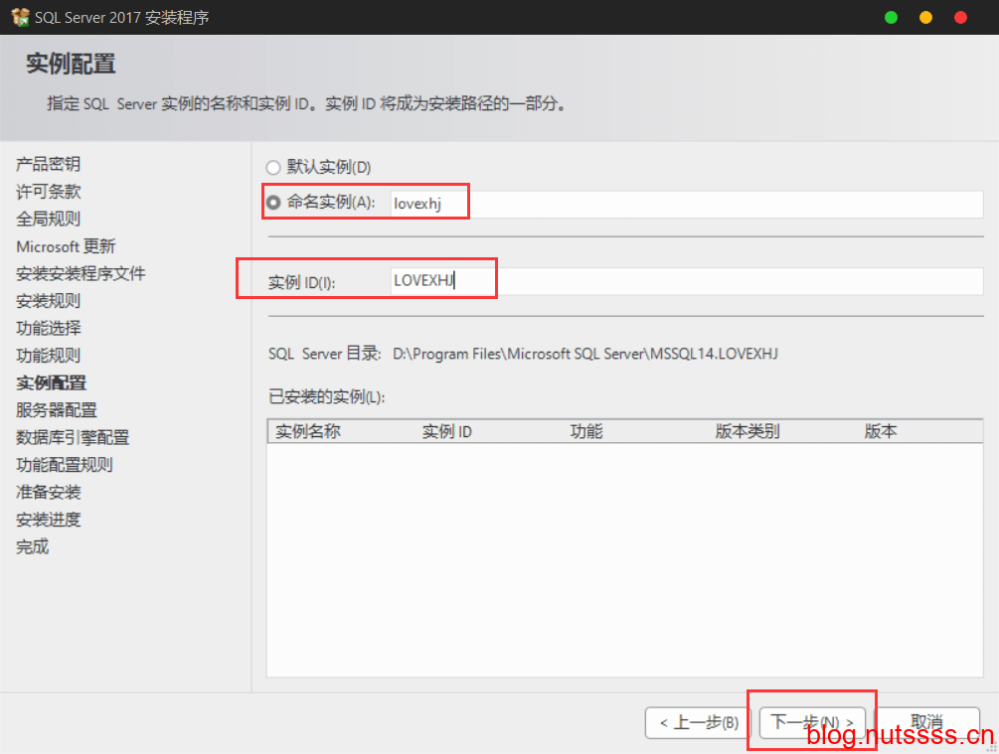Select the 默认实例 radio button

click(273, 168)
